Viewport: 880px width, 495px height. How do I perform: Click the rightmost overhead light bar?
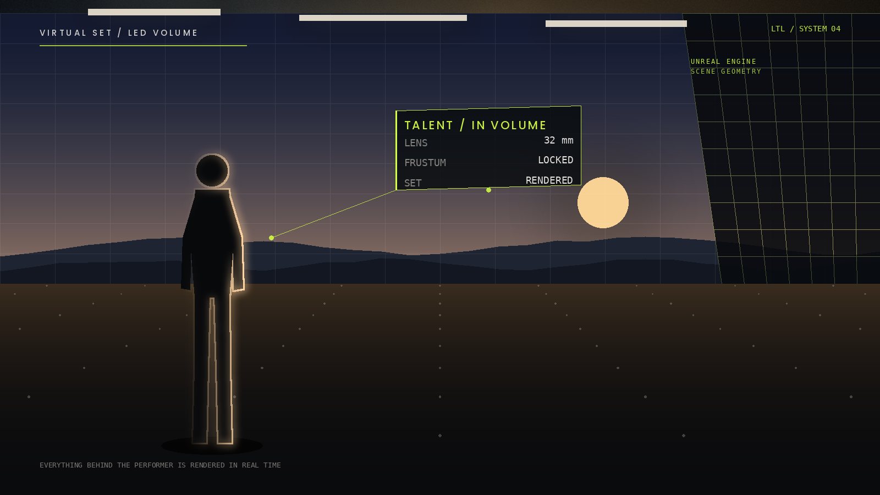(616, 24)
